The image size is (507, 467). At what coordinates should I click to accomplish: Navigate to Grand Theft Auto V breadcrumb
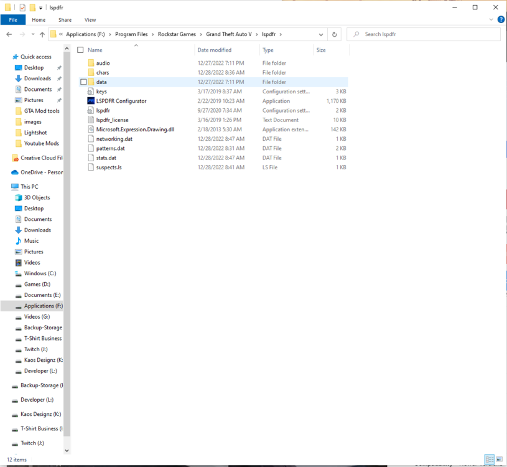[x=228, y=34]
